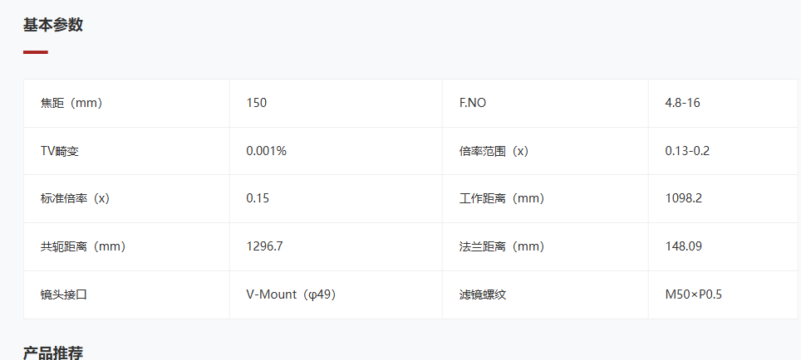
Task: Select the F.NO value 4.8-16
Action: point(683,104)
